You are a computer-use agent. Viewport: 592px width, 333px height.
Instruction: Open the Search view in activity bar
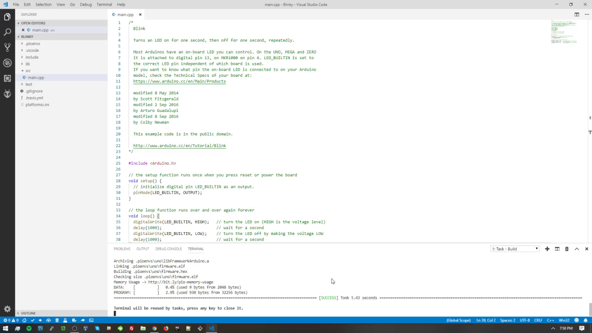[7, 32]
